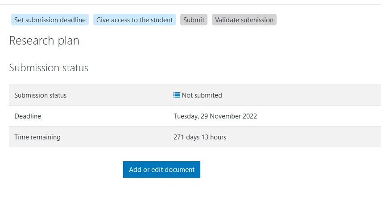
Task: Click the gray Submit button
Action: tap(194, 20)
